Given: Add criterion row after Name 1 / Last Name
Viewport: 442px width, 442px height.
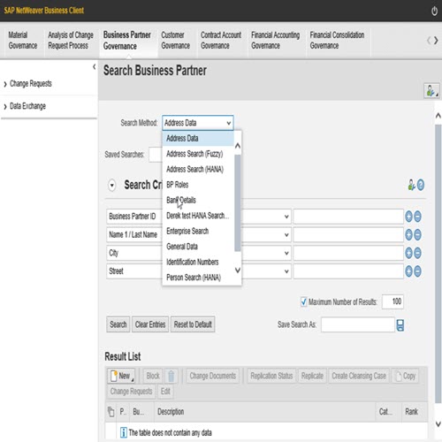Looking at the screenshot, I should [x=408, y=235].
